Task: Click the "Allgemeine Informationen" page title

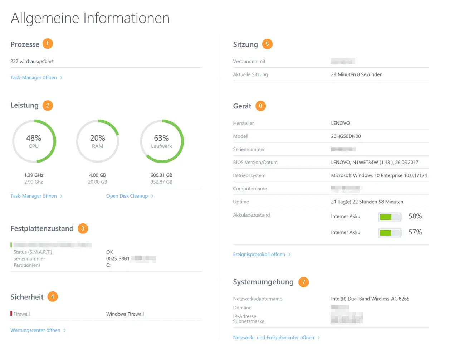Action: coord(90,18)
